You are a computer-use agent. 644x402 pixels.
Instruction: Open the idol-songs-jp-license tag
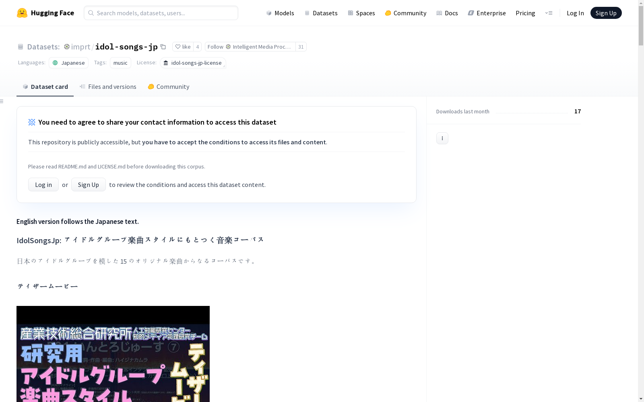tap(193, 63)
